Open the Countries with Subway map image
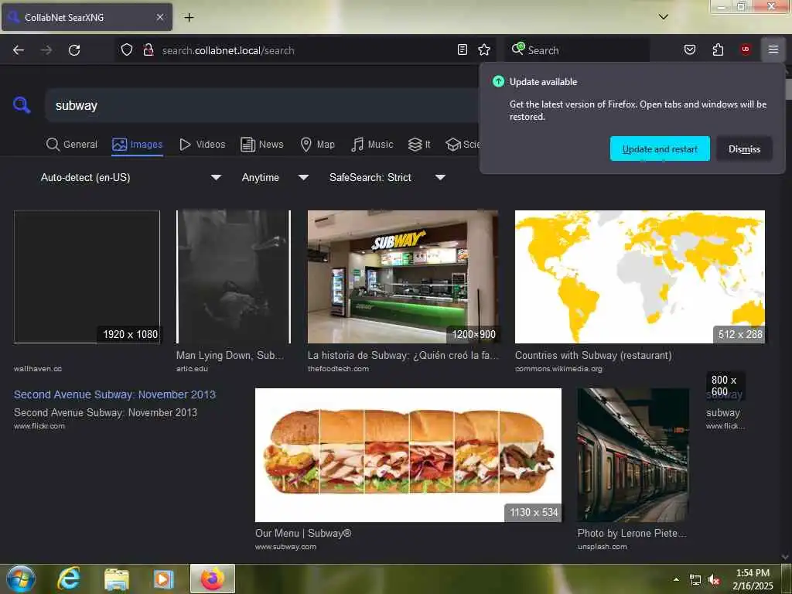This screenshot has height=594, width=792. click(x=640, y=277)
